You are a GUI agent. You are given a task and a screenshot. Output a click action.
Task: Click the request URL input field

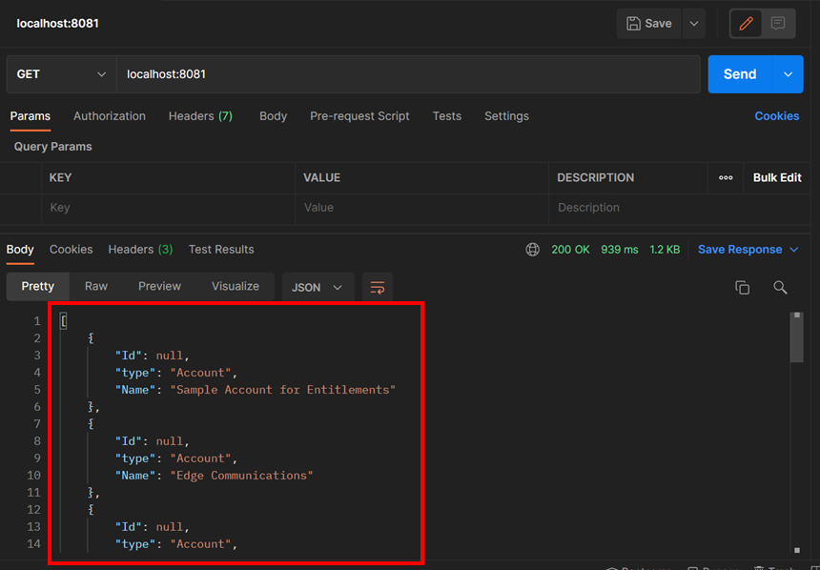point(407,74)
